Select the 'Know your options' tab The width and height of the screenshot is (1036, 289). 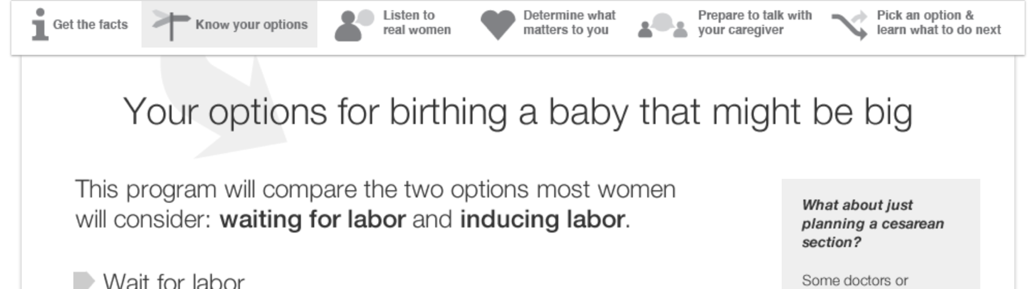pos(251,24)
